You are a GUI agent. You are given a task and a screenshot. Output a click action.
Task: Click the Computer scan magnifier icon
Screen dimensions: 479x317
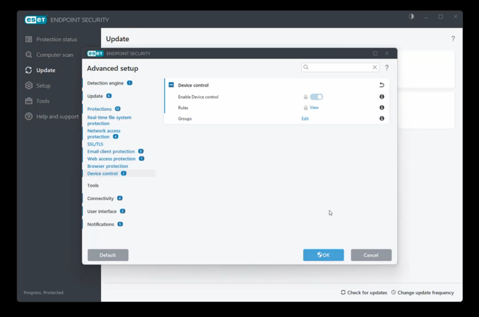pyautogui.click(x=29, y=54)
